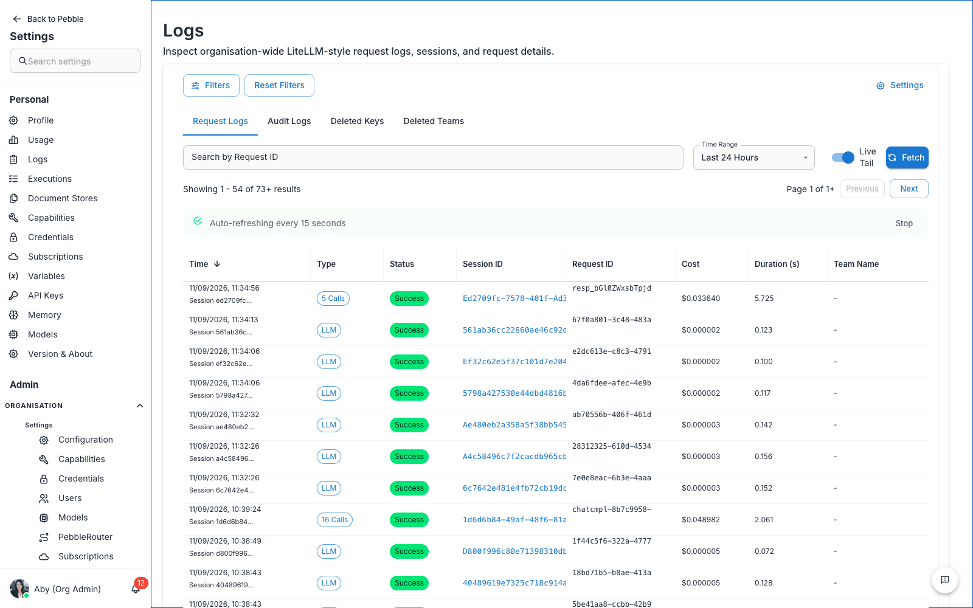Click cost value $0.048982
Viewport: 973px width, 608px height.
[x=701, y=520]
